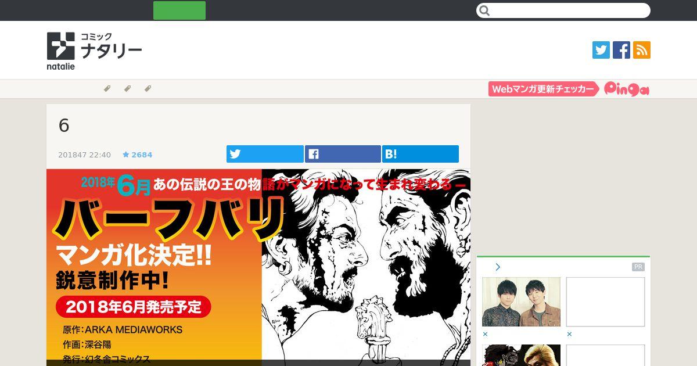Click the first tag icon in nav bar
This screenshot has width=697, height=366.
pyautogui.click(x=107, y=89)
